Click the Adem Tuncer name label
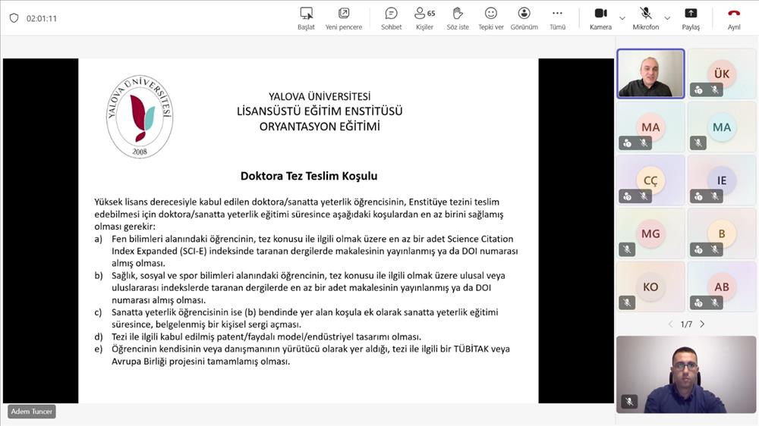Image resolution: width=759 pixels, height=426 pixels. coord(32,412)
